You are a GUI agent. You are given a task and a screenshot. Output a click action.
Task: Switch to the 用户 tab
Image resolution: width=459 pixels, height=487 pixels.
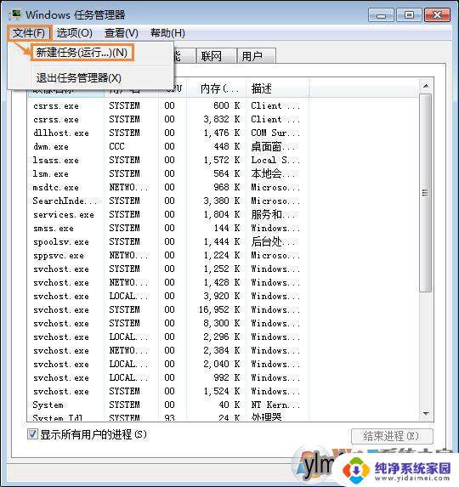[256, 56]
